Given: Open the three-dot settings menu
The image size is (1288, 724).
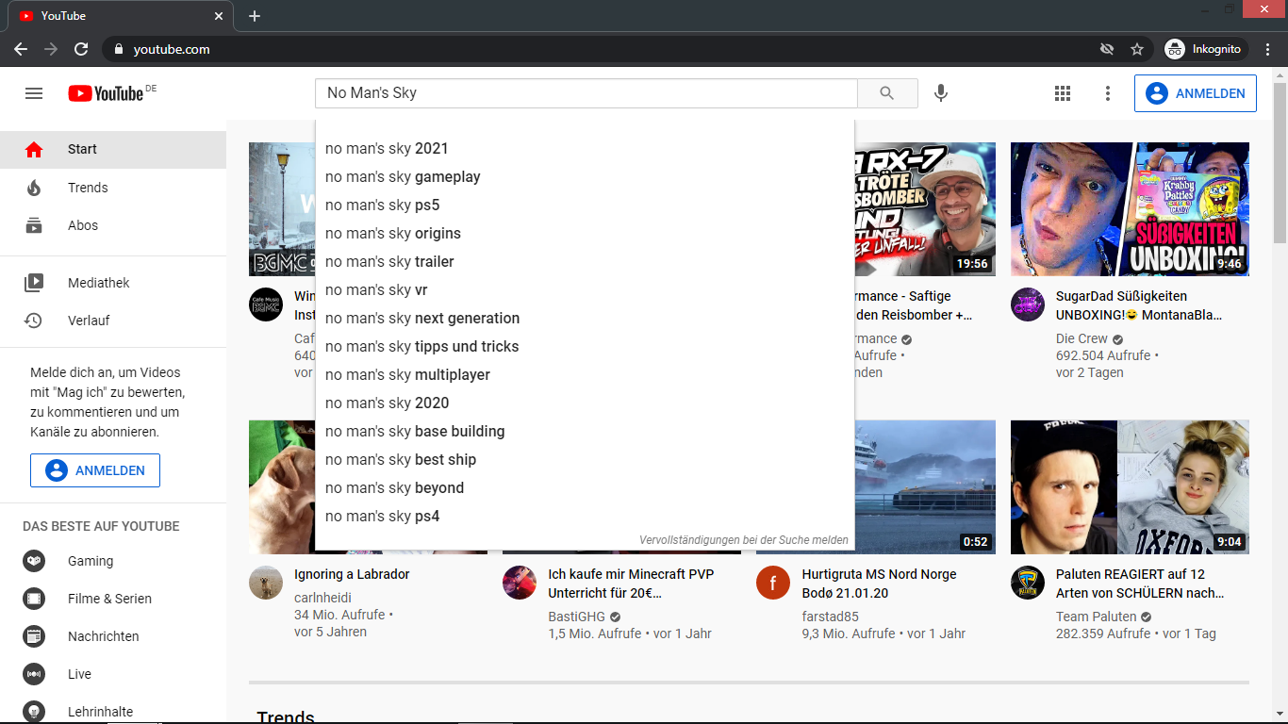Looking at the screenshot, I should (x=1108, y=93).
